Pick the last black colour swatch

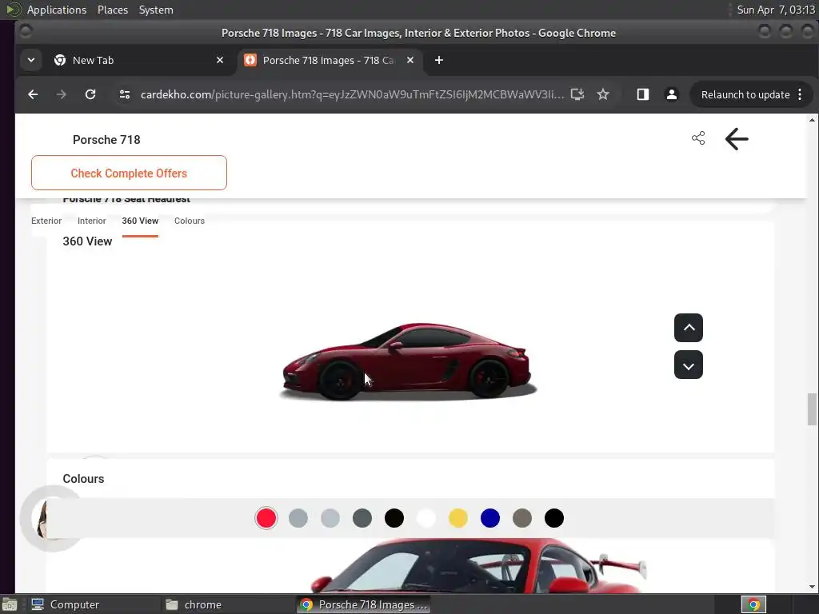click(554, 518)
